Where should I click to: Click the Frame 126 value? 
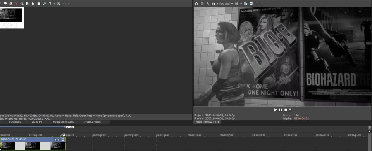(x=296, y=116)
